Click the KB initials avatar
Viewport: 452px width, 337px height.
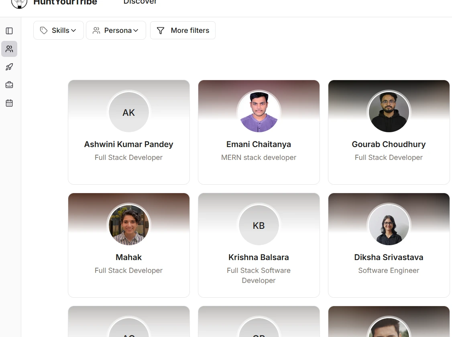[259, 225]
